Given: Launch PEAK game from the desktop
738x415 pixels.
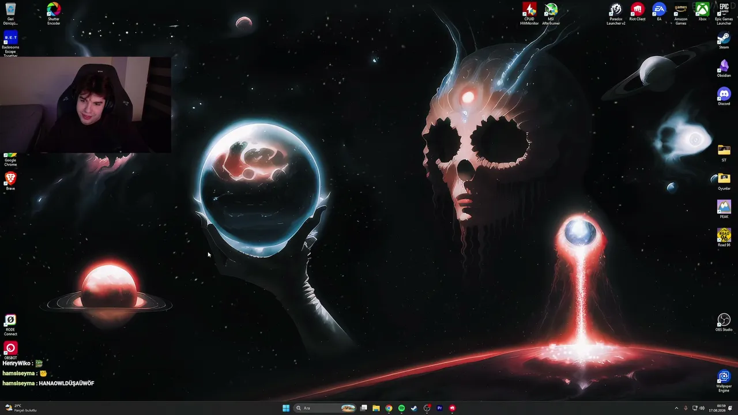Looking at the screenshot, I should (724, 209).
